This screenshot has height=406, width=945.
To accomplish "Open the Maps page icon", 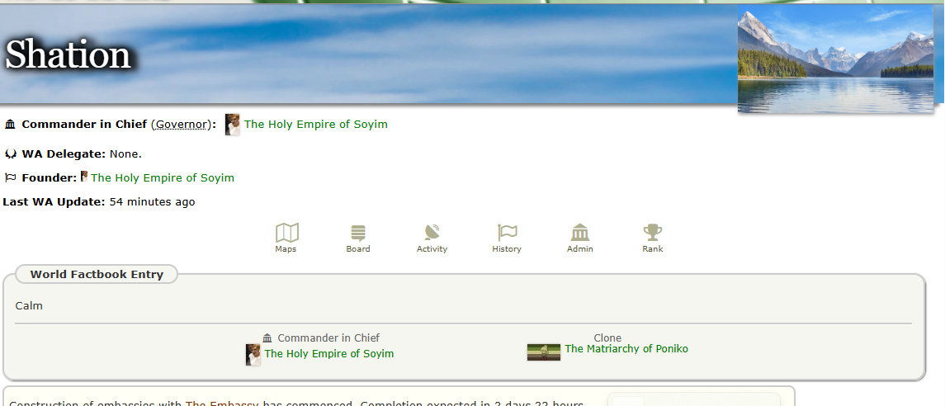I will 286,234.
